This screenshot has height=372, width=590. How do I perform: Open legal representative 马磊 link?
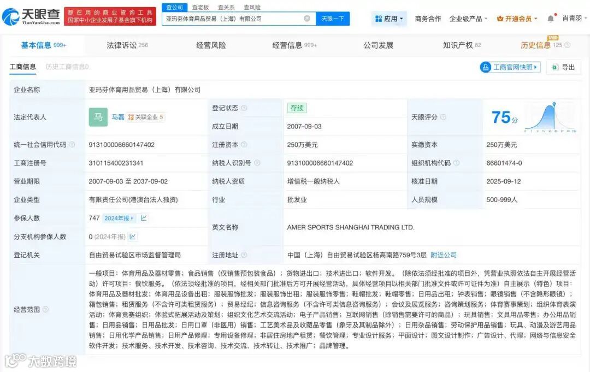pos(118,117)
